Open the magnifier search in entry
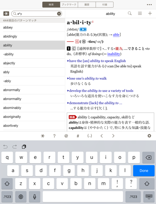This screenshot has height=204, width=156. pos(130,14)
